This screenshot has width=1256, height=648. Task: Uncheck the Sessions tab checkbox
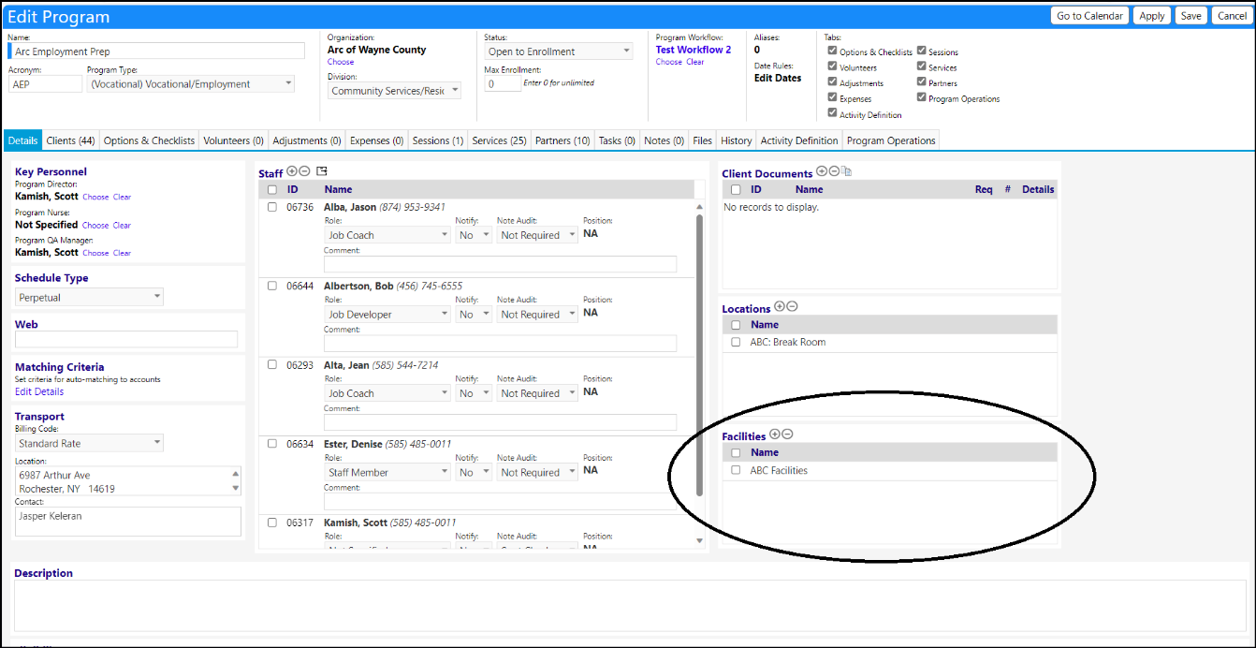[x=922, y=52]
